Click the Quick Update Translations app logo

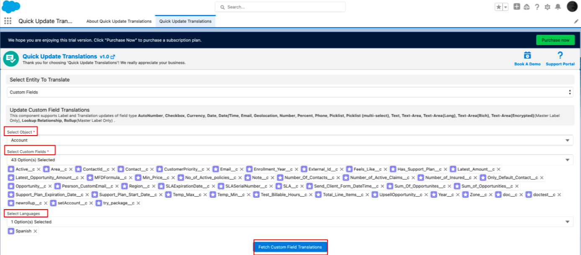[11, 59]
